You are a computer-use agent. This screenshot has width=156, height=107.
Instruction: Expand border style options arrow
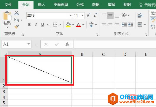(x=60, y=25)
